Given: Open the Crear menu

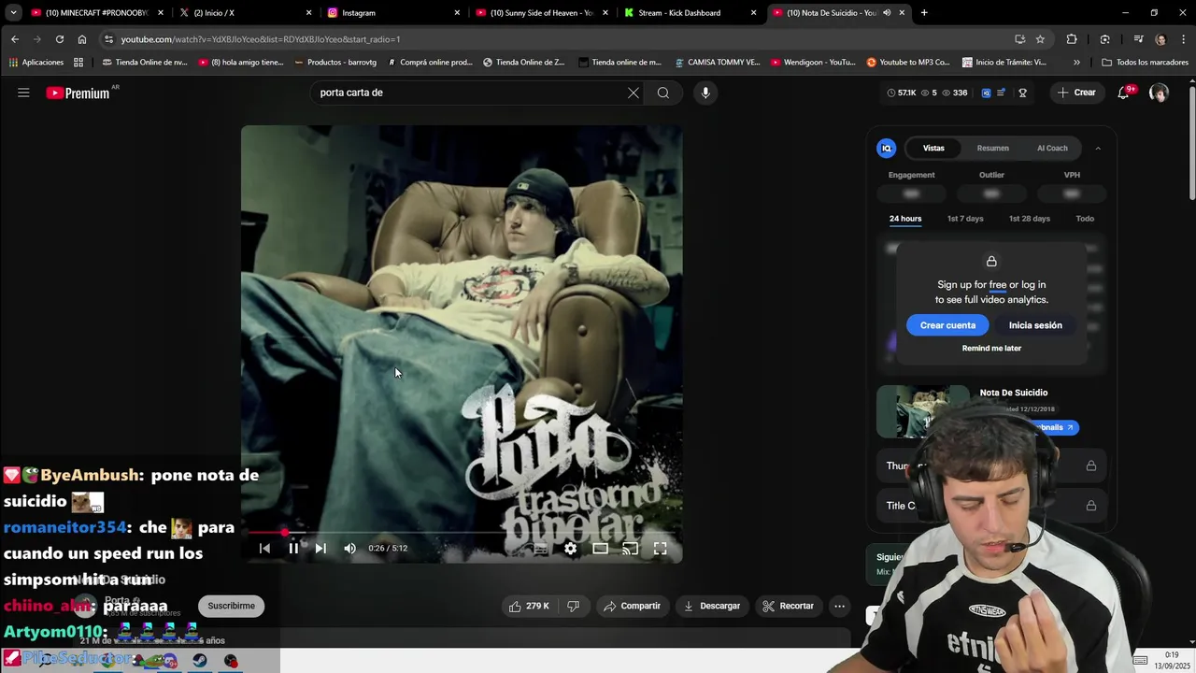Looking at the screenshot, I should click(1076, 93).
